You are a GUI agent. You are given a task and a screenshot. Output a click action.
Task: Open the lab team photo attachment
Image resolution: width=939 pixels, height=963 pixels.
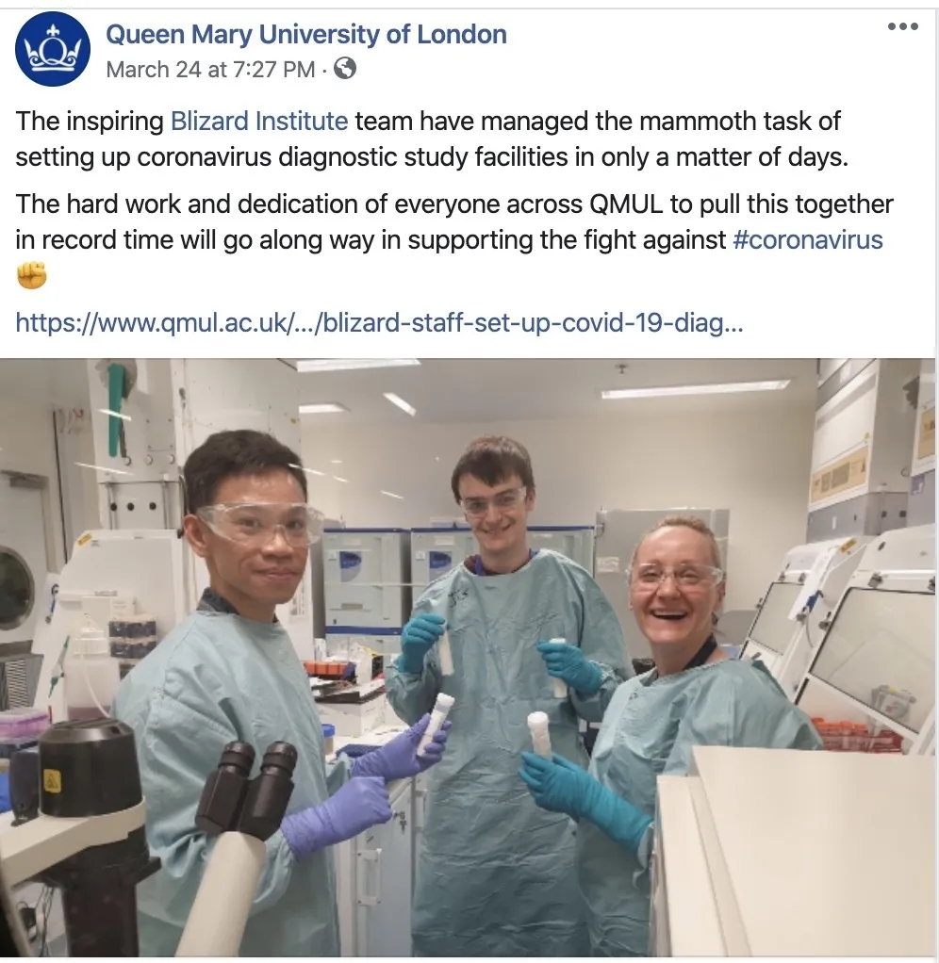(x=469, y=657)
